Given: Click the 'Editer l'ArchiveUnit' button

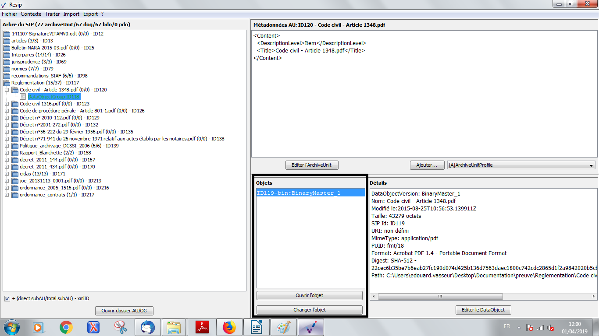Looking at the screenshot, I should [x=312, y=165].
